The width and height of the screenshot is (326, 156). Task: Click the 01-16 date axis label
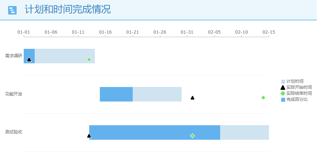(105, 32)
